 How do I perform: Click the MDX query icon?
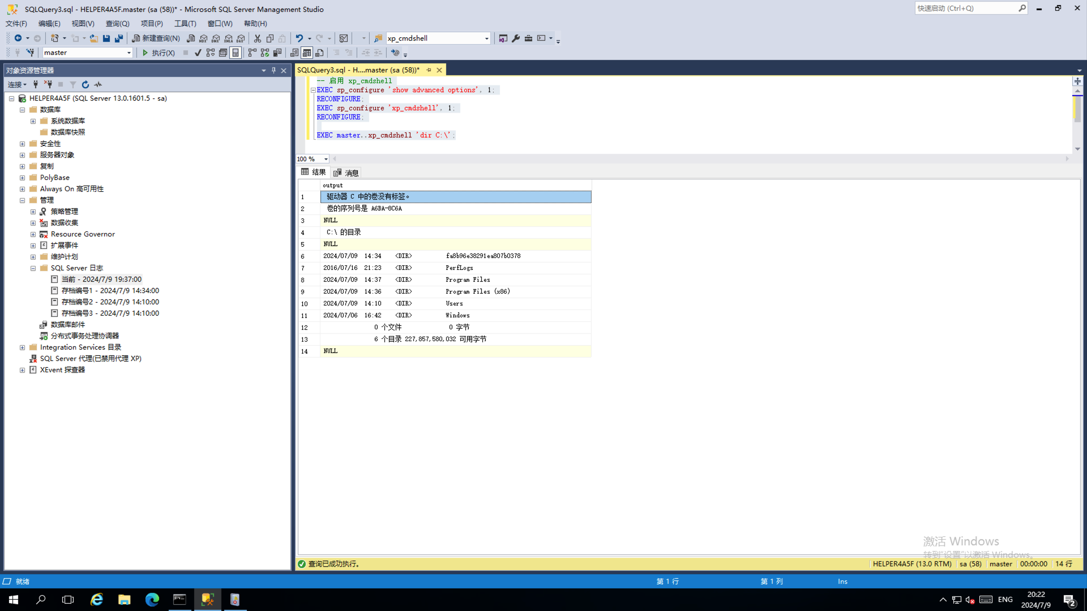tap(204, 38)
